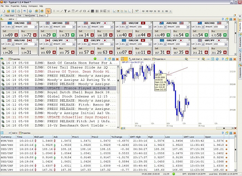Click the GBP/USD Buy up-arrow icon

pos(73,35)
